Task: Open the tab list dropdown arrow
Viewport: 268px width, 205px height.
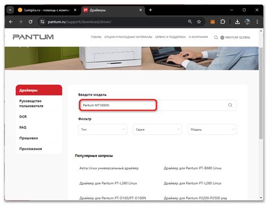Action: click(10, 10)
